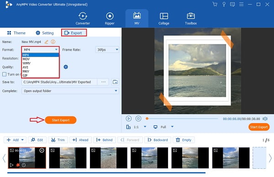This screenshot has height=177, width=274.
Task: Open the Converter module
Action: click(83, 18)
